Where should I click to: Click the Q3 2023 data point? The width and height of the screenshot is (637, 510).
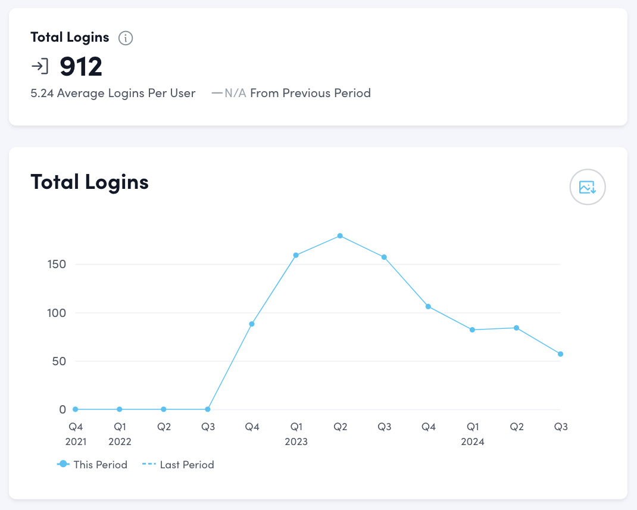(x=384, y=257)
